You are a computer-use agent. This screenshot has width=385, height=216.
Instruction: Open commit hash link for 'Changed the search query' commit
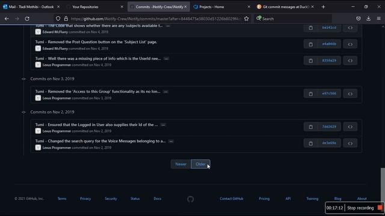(x=329, y=143)
